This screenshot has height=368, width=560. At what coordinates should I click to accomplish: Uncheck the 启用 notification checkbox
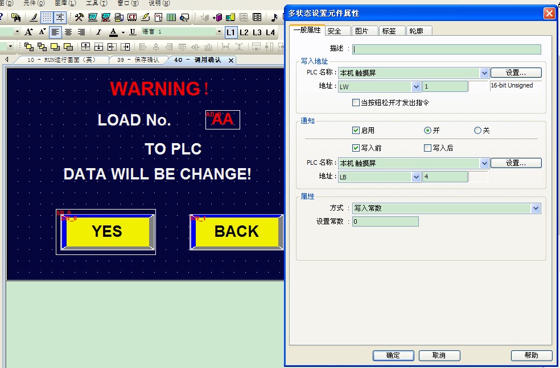(x=356, y=131)
